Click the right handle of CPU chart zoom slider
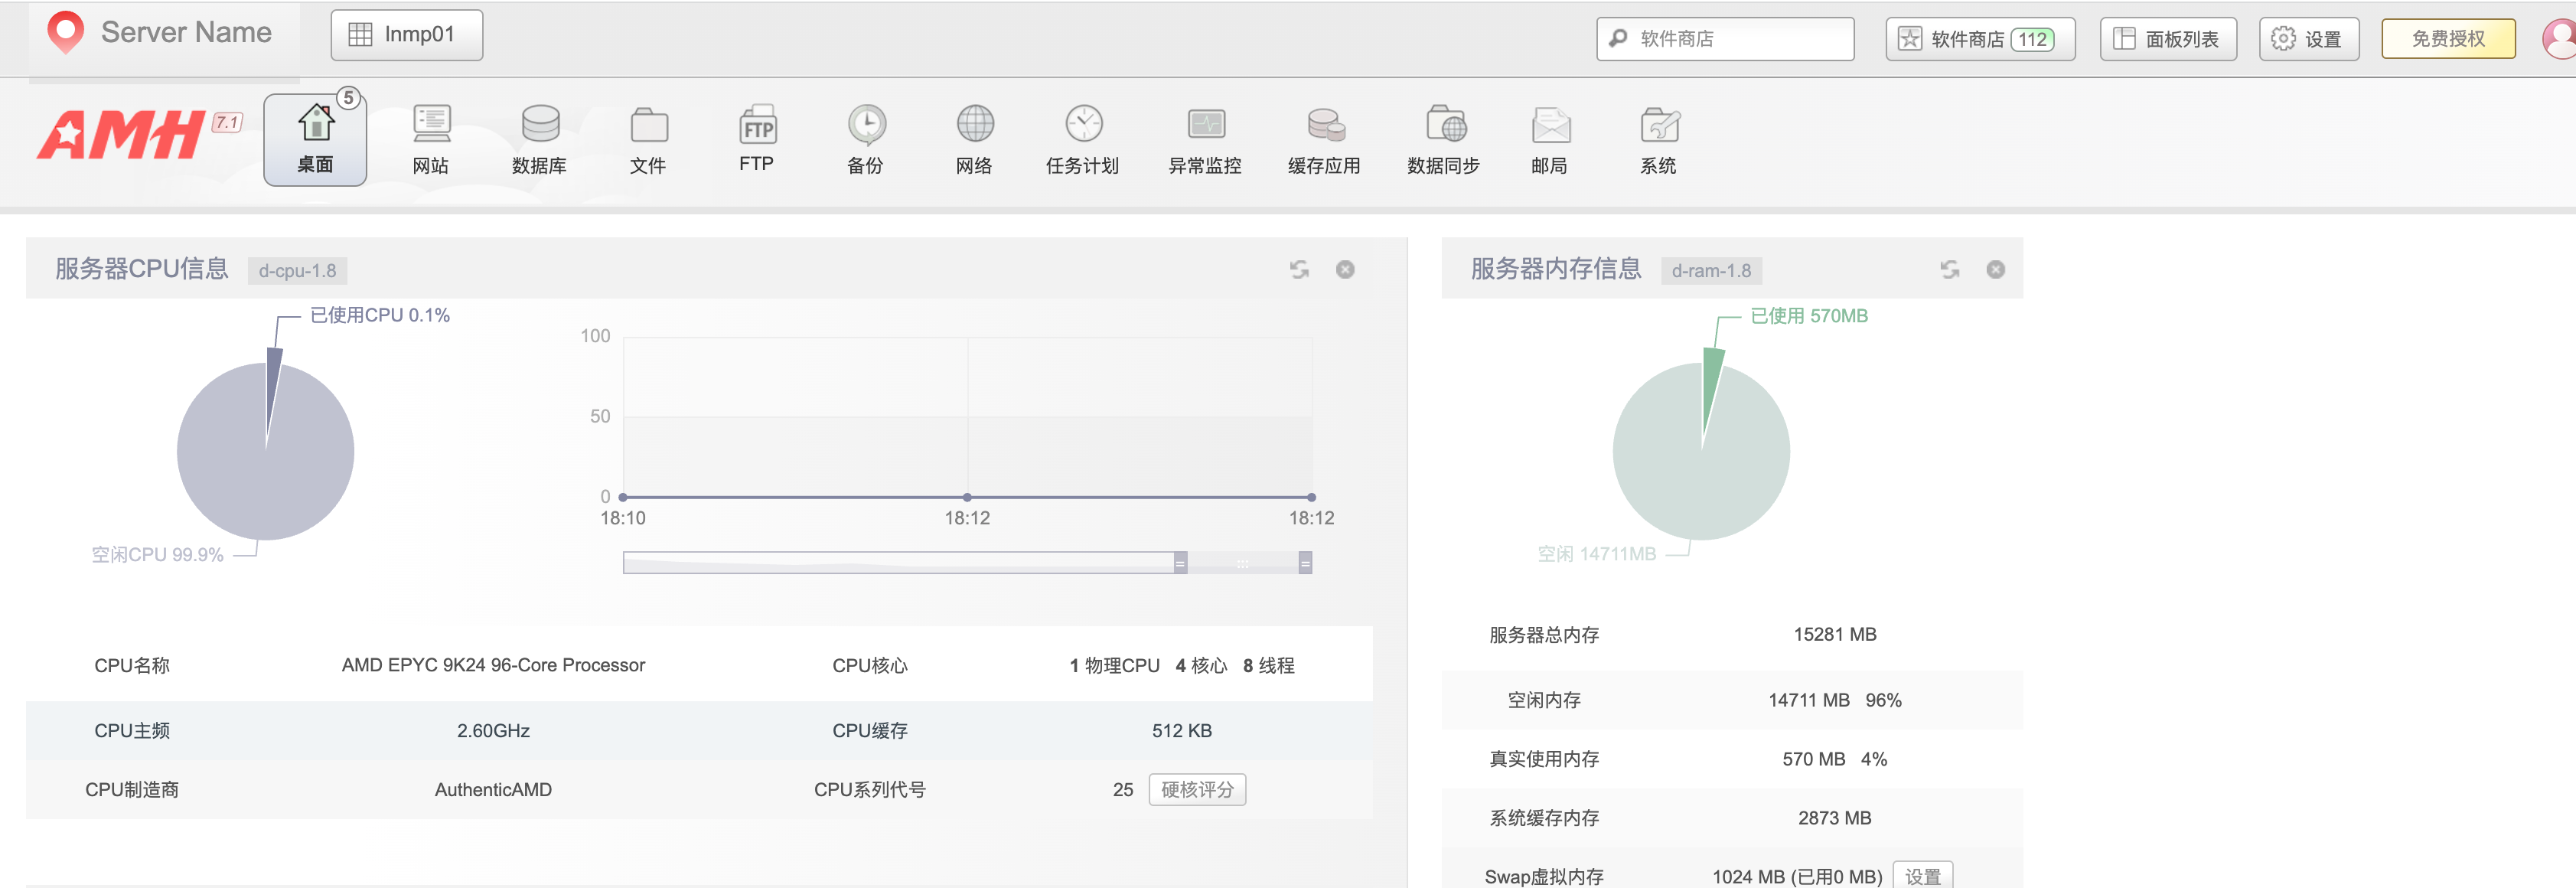2576x888 pixels. 1305,563
